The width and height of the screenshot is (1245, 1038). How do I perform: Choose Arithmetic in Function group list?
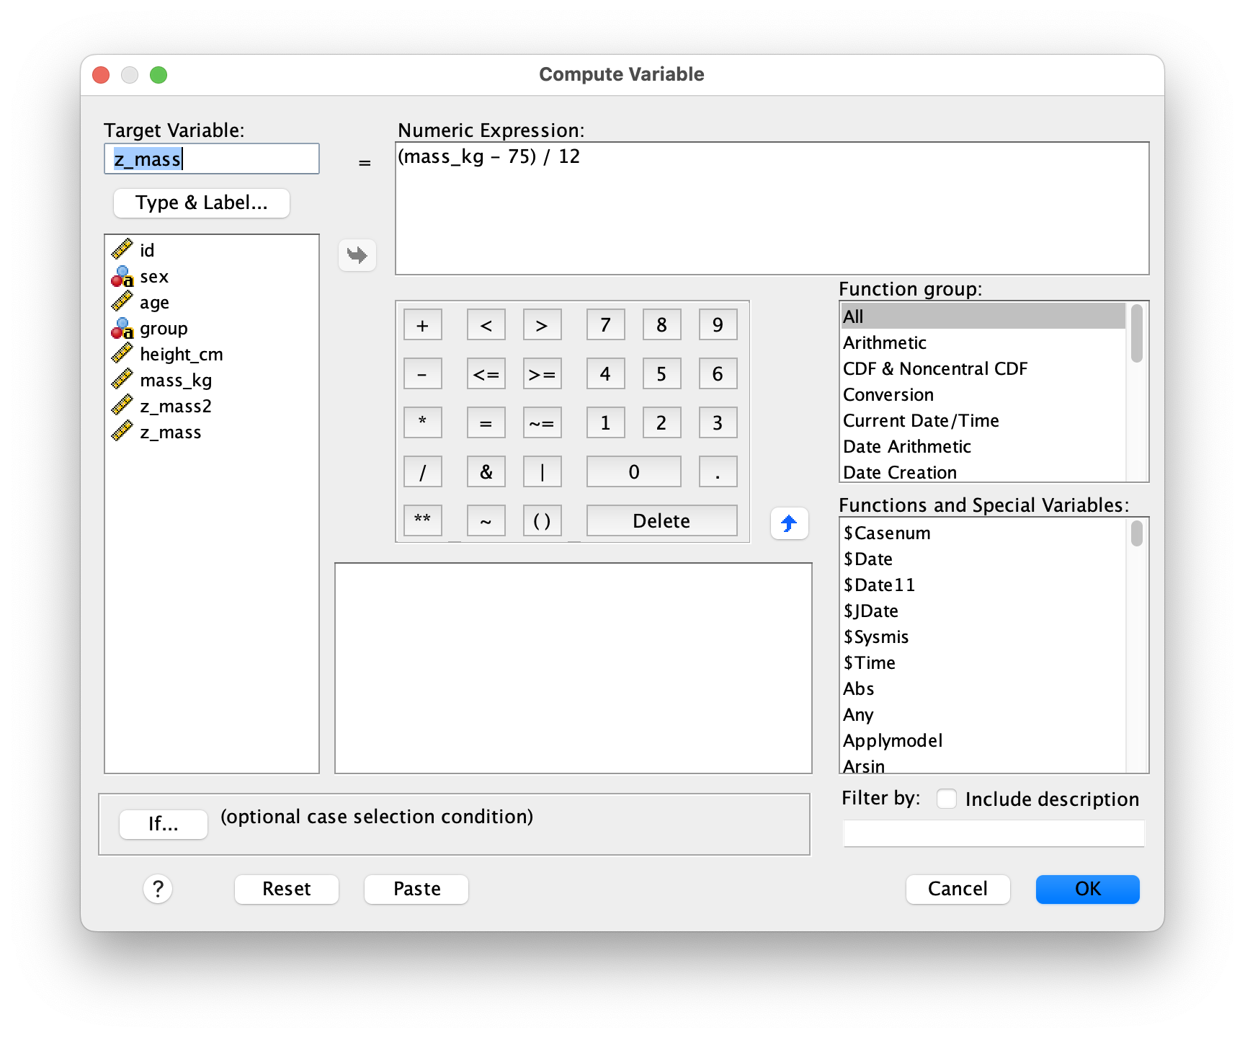(x=885, y=343)
